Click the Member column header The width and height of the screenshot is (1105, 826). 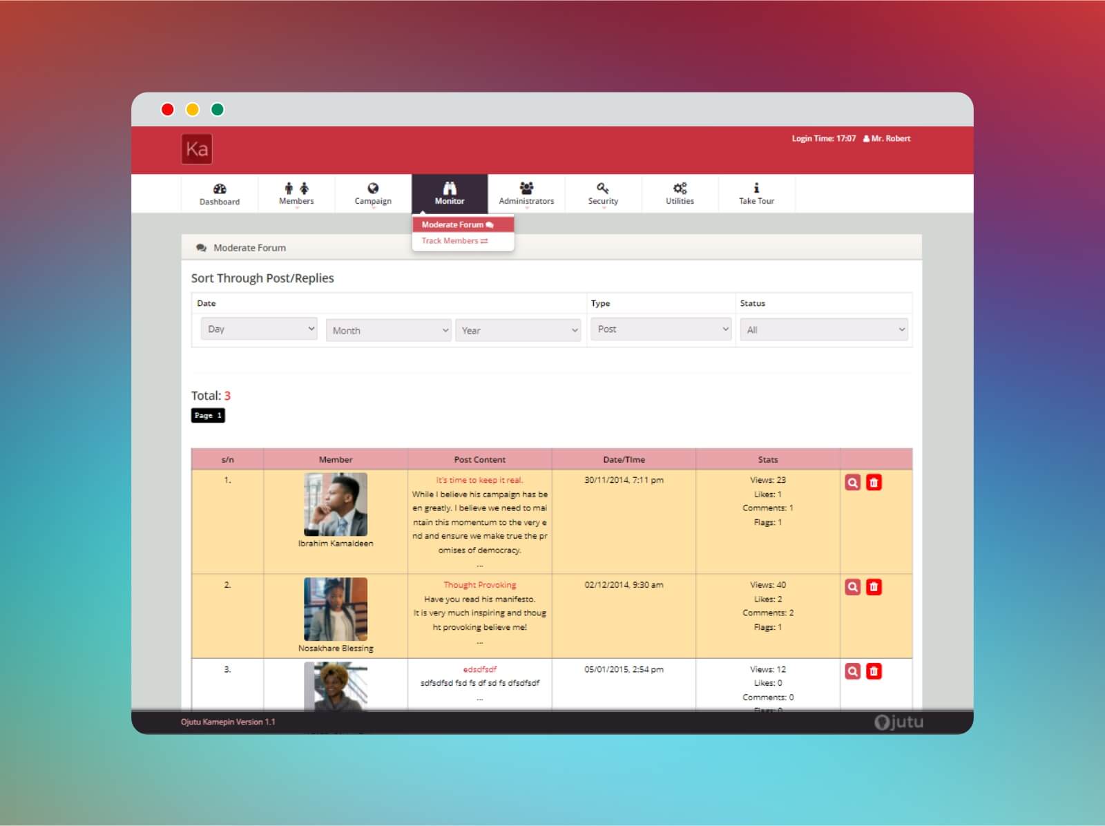click(x=336, y=459)
